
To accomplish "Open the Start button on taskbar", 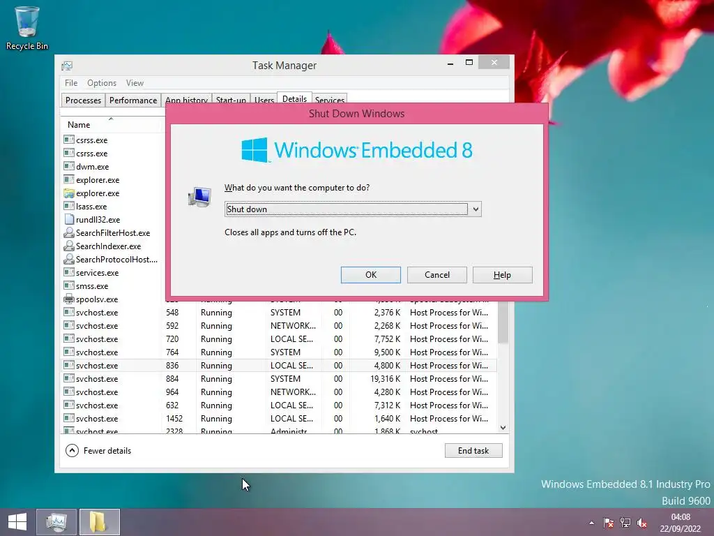I will tap(17, 522).
